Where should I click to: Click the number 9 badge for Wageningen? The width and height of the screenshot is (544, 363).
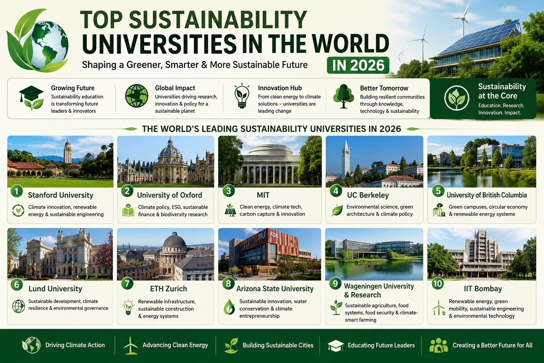click(x=335, y=284)
